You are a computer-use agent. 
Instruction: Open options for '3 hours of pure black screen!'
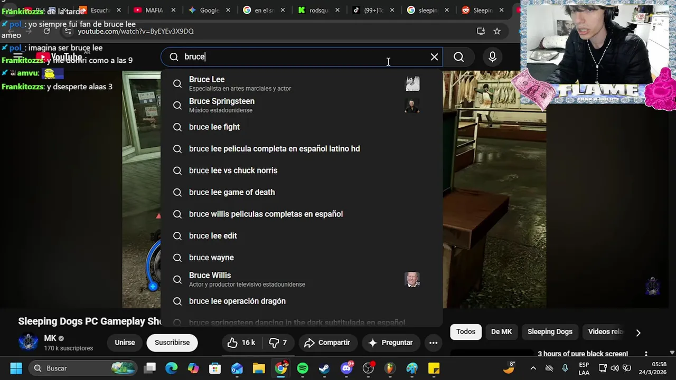tap(645, 354)
